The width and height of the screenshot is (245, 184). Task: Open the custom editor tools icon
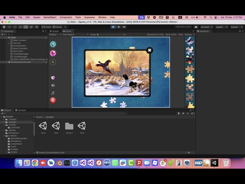pyautogui.click(x=37, y=27)
